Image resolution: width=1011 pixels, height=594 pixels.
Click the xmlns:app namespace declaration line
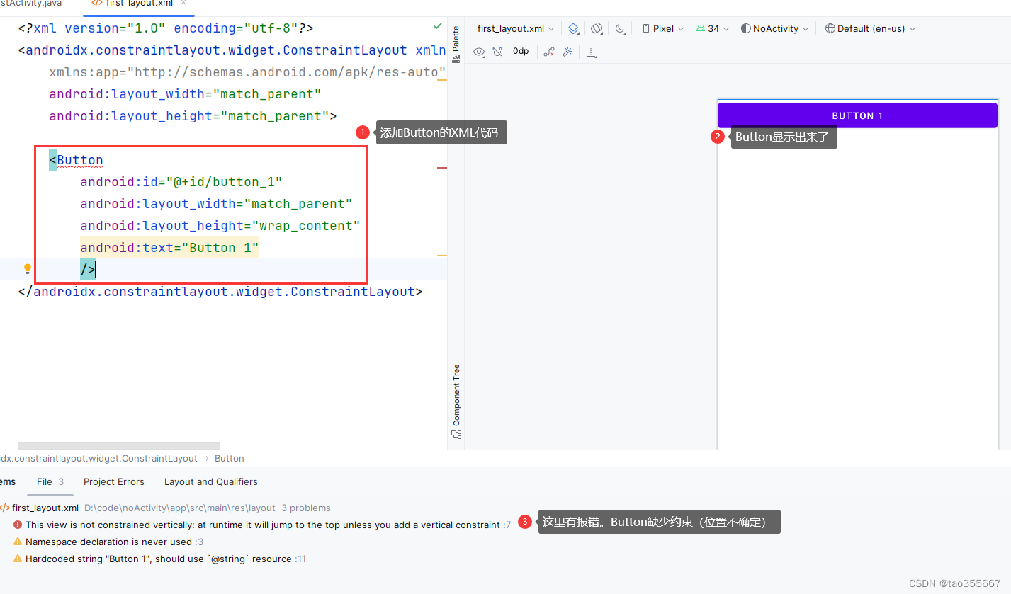[247, 72]
